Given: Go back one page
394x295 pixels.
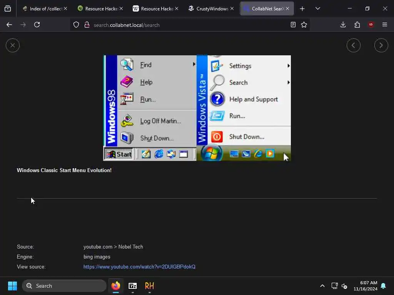Looking at the screenshot, I should (9, 25).
